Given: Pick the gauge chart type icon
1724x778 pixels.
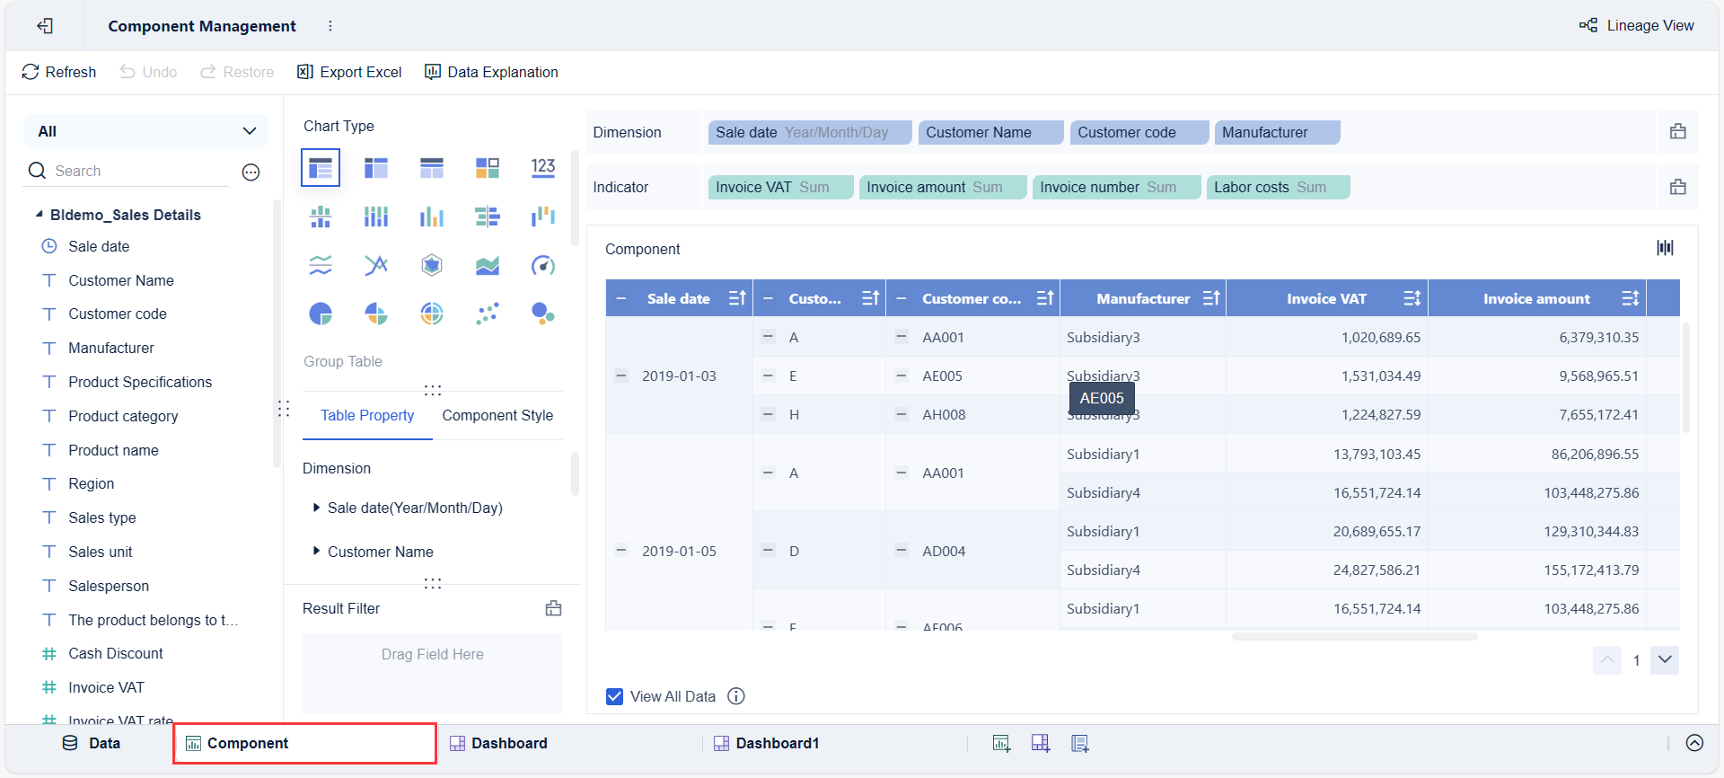Looking at the screenshot, I should [x=543, y=265].
